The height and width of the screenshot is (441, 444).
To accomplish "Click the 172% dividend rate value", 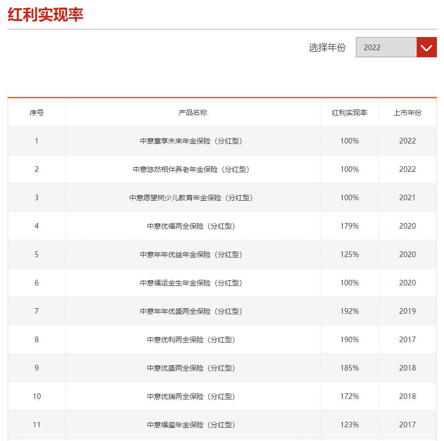I will 349,396.
